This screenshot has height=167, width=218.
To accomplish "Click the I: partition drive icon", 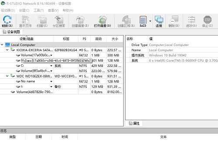I will [x=18, y=87].
